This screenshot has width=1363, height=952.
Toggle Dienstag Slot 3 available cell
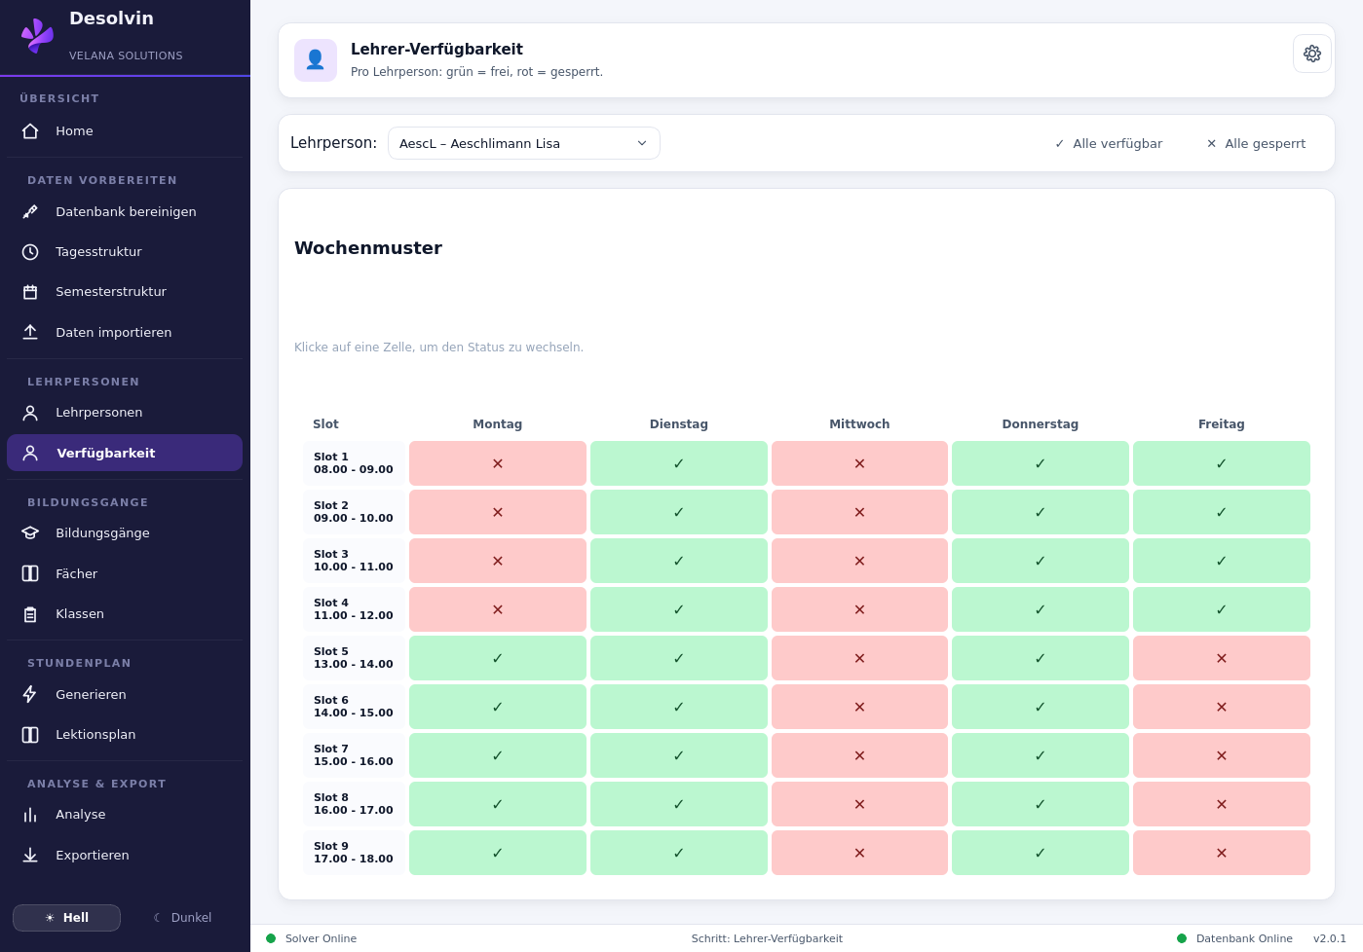pos(679,561)
